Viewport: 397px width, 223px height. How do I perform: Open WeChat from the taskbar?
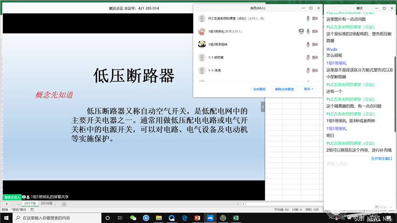pyautogui.click(x=133, y=218)
